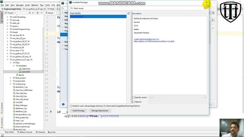
Task: Expand flask_project folder
Action: pyautogui.click(x=11, y=78)
